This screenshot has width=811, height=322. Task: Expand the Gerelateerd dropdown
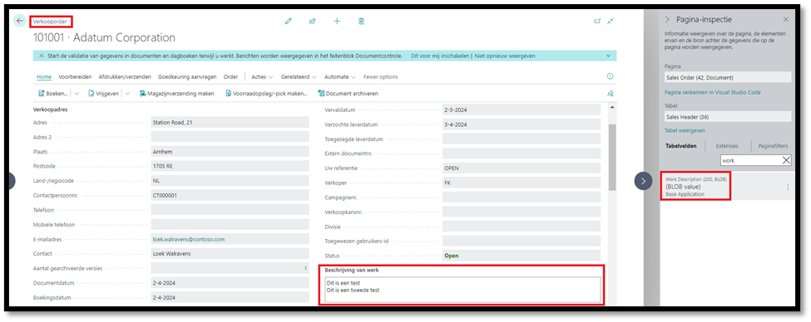tap(299, 76)
